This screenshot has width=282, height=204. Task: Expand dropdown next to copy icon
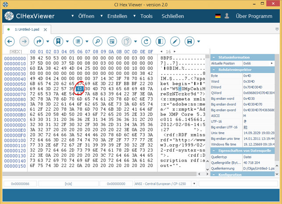(x=136, y=42)
